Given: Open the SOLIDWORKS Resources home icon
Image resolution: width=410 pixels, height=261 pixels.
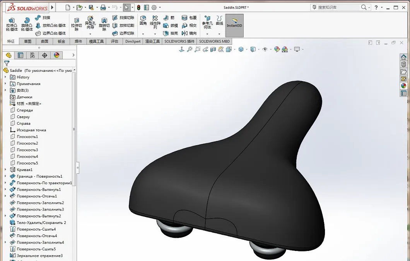Looking at the screenshot, I should [404, 57].
